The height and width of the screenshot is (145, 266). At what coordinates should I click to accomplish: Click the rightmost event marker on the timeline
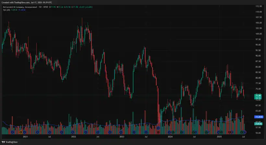click(245, 132)
